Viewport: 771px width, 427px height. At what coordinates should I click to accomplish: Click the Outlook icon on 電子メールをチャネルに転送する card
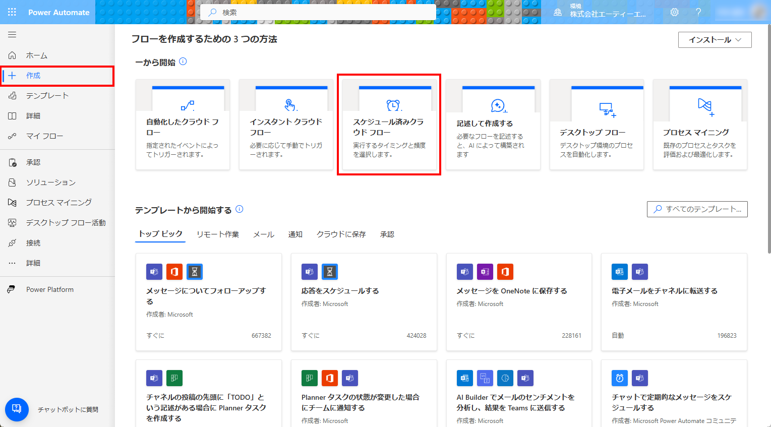click(x=619, y=272)
